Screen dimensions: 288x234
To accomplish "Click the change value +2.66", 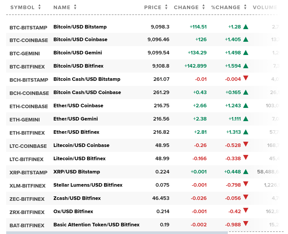I will pyautogui.click(x=200, y=106).
